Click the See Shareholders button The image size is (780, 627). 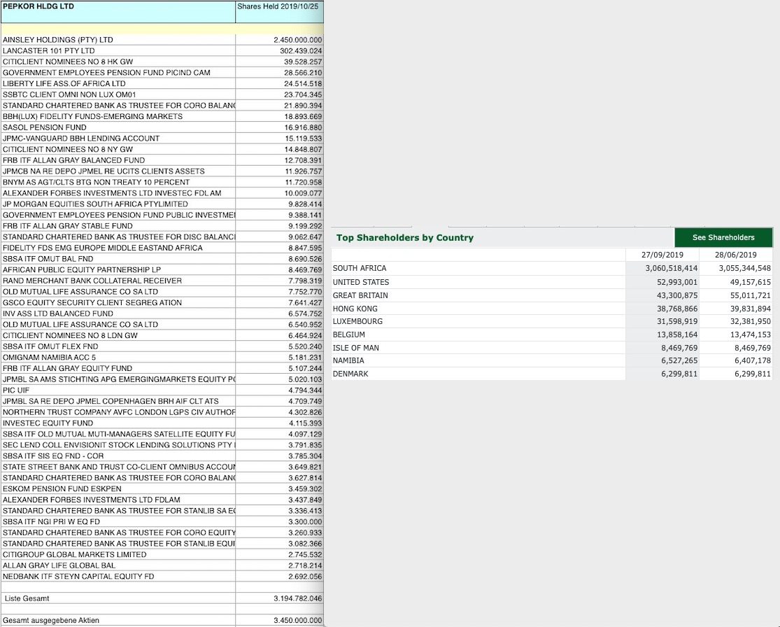point(723,237)
